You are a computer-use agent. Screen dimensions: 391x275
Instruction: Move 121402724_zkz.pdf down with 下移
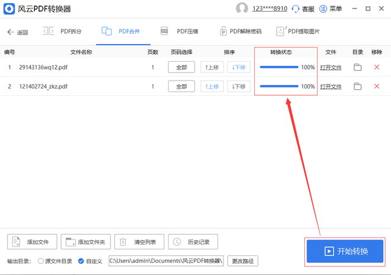(x=239, y=86)
